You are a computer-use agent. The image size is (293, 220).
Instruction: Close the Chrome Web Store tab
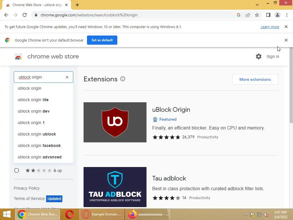point(66,5)
